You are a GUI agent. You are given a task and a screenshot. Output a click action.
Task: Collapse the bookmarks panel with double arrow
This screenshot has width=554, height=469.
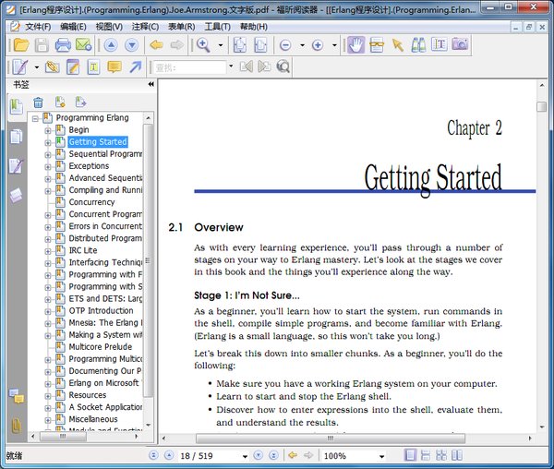tap(151, 84)
